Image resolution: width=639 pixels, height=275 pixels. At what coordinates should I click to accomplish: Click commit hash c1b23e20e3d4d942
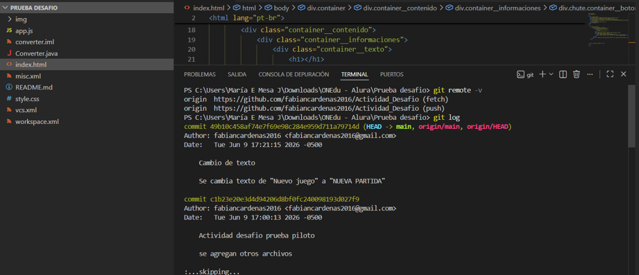tap(285, 199)
